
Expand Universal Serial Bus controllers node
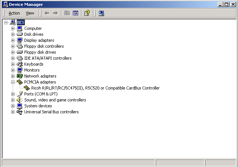(x=13, y=112)
